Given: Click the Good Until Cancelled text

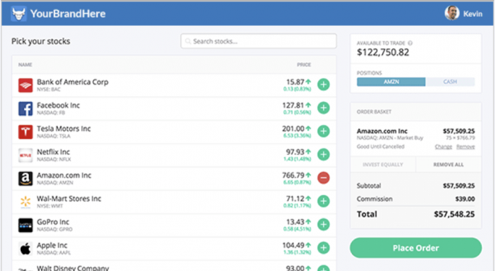Looking at the screenshot, I should pos(380,147).
